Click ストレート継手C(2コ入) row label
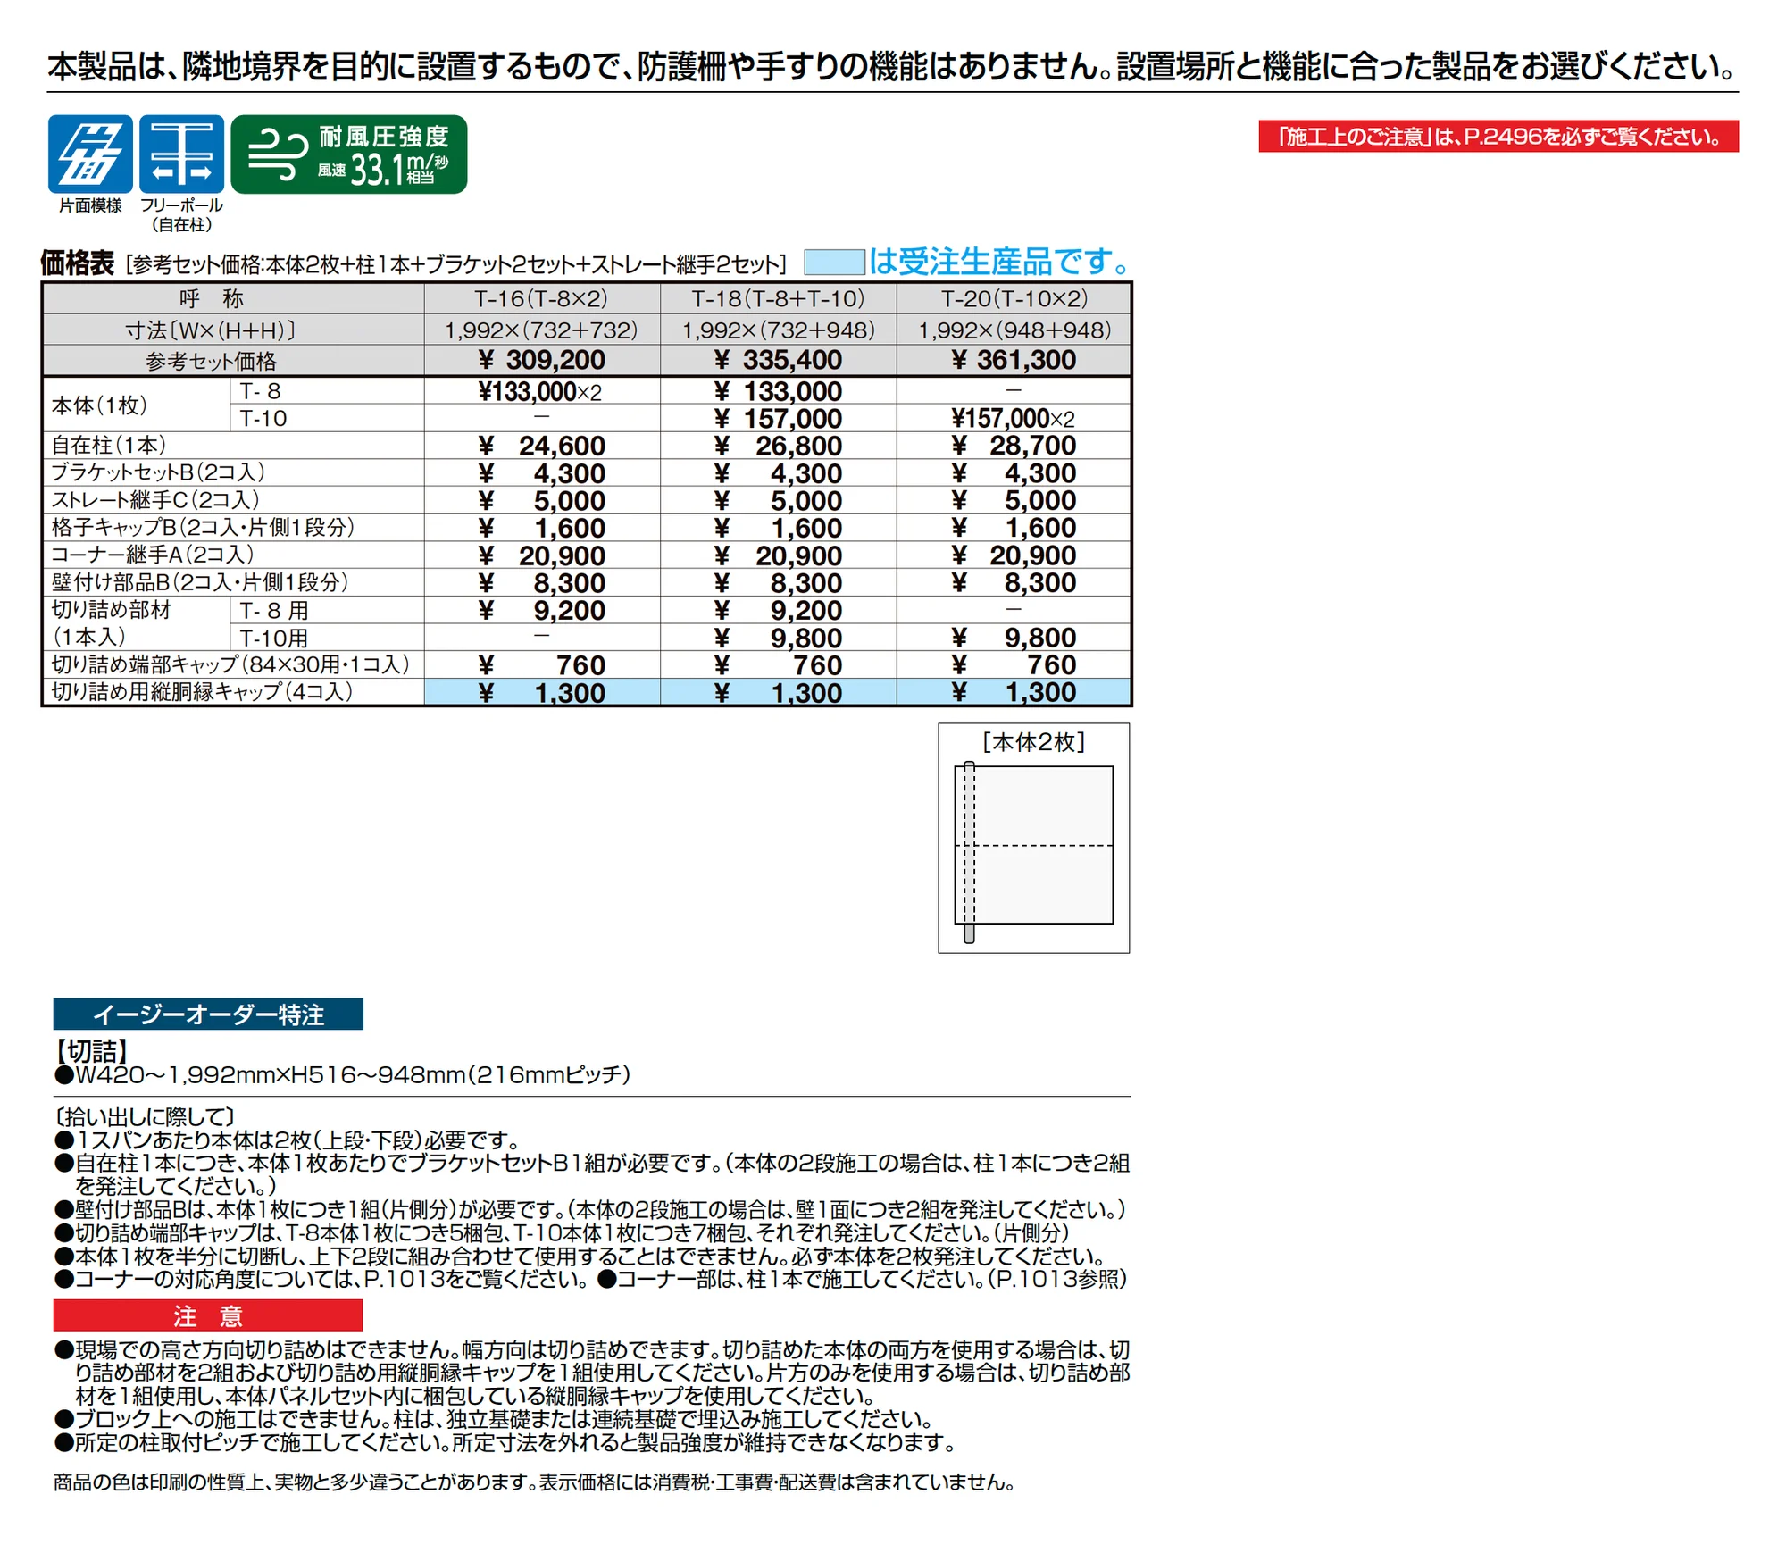1786x1553 pixels. [x=154, y=500]
